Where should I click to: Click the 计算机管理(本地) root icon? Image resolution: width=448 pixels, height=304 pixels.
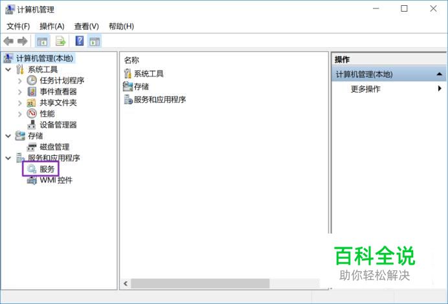[8, 58]
